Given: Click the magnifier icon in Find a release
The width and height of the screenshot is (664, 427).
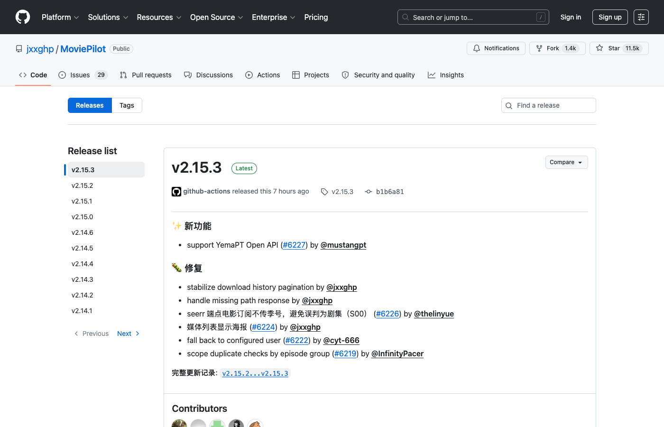Looking at the screenshot, I should [509, 105].
